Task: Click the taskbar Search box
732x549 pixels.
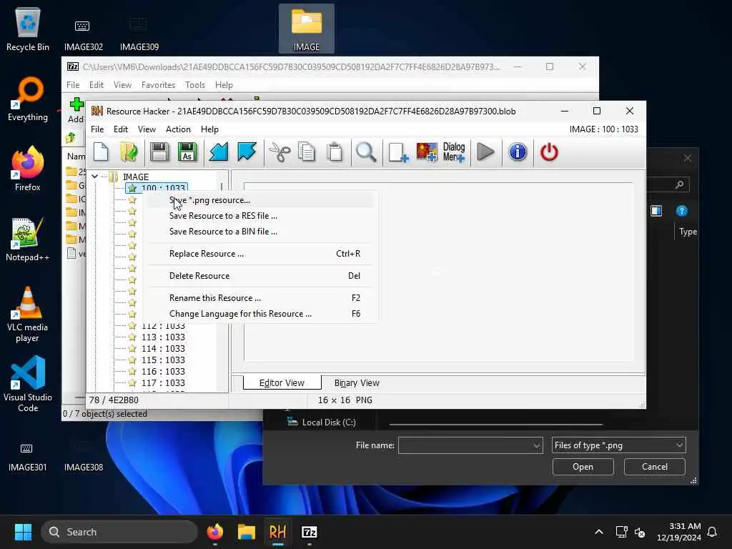Action: pos(119,532)
